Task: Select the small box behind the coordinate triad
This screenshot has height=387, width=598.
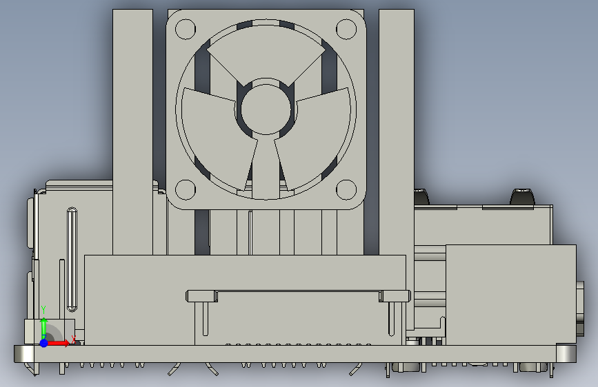Action: [50, 331]
